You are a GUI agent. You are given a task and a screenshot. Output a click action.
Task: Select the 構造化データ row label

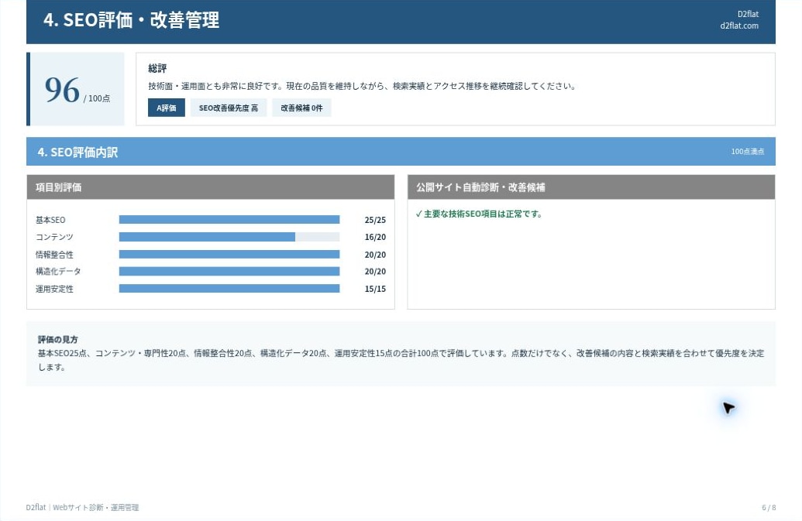(58, 271)
